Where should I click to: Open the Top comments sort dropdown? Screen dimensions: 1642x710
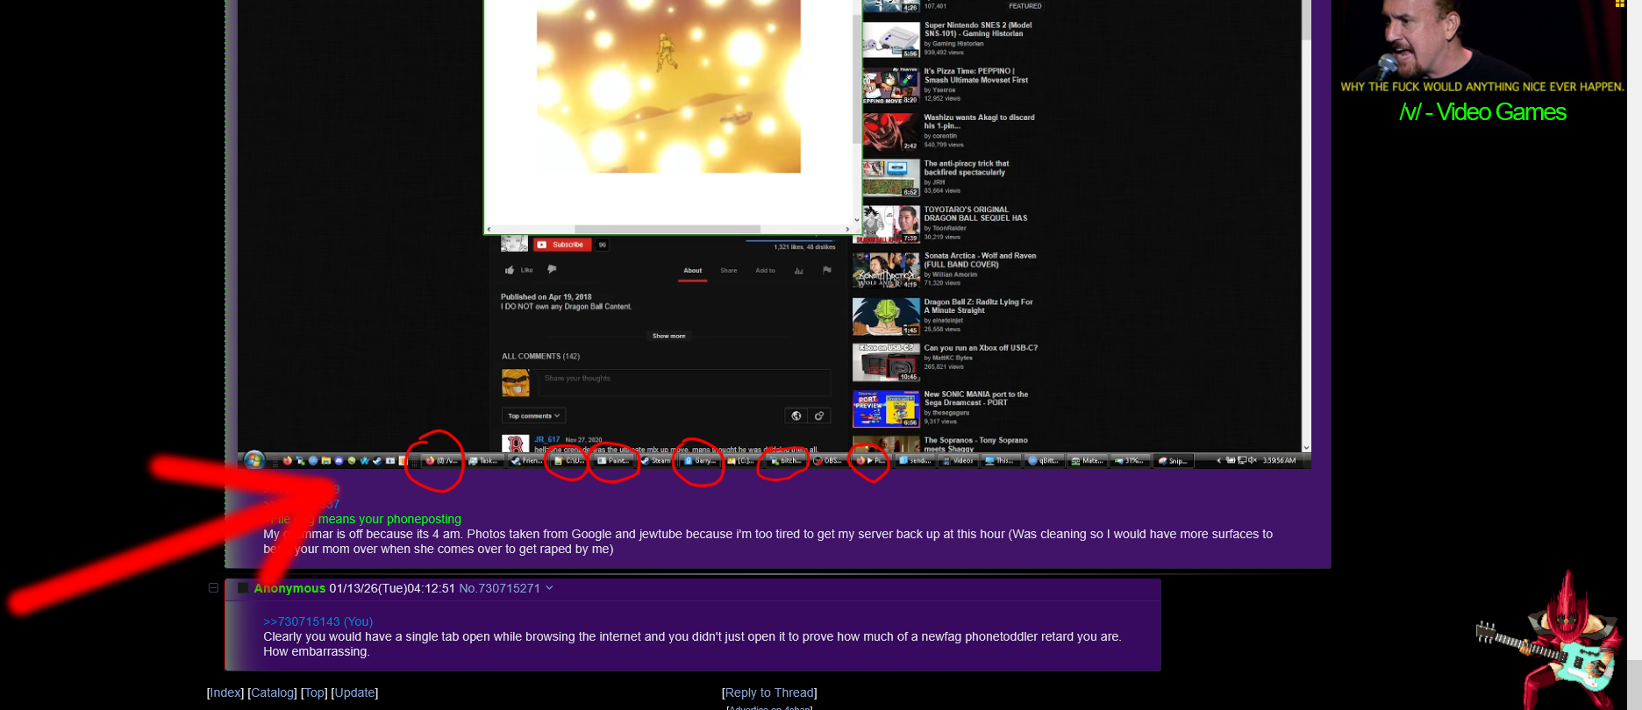click(x=533, y=415)
